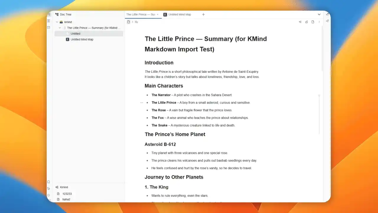Open the tab list dropdown chevron

pyautogui.click(x=319, y=14)
